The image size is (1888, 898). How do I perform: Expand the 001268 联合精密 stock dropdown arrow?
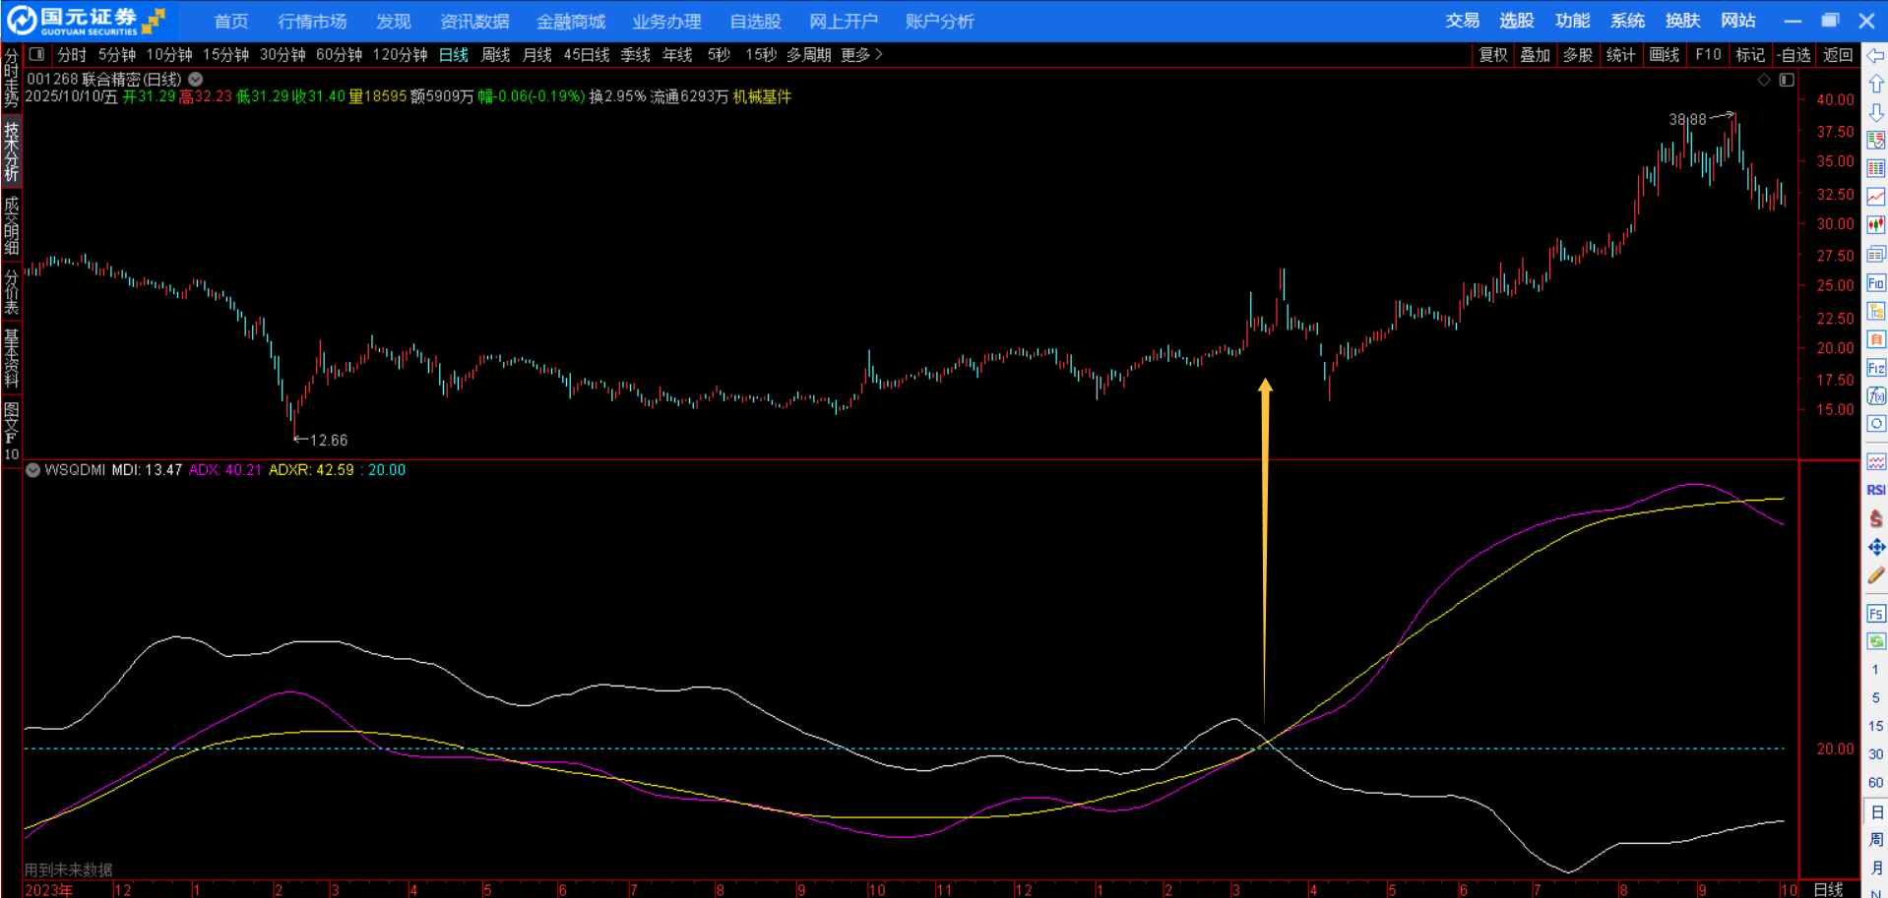[196, 80]
